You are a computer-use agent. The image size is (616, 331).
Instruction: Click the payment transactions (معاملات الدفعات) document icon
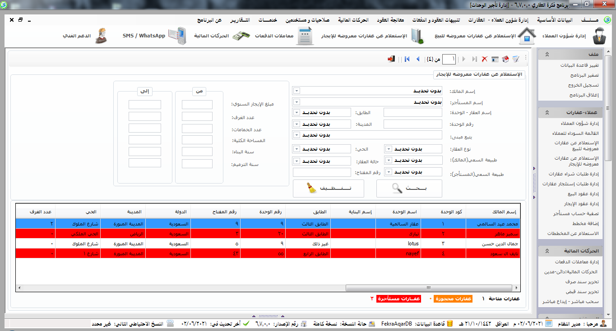[x=306, y=36]
